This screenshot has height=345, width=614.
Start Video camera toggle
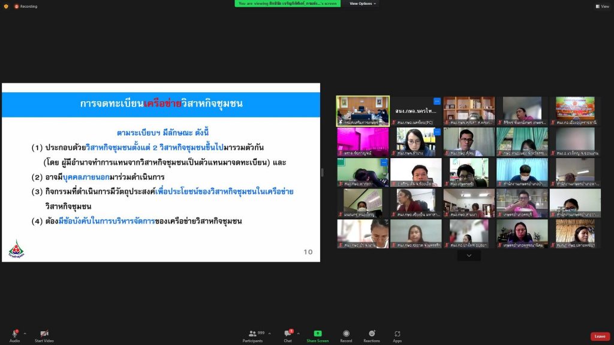click(44, 334)
